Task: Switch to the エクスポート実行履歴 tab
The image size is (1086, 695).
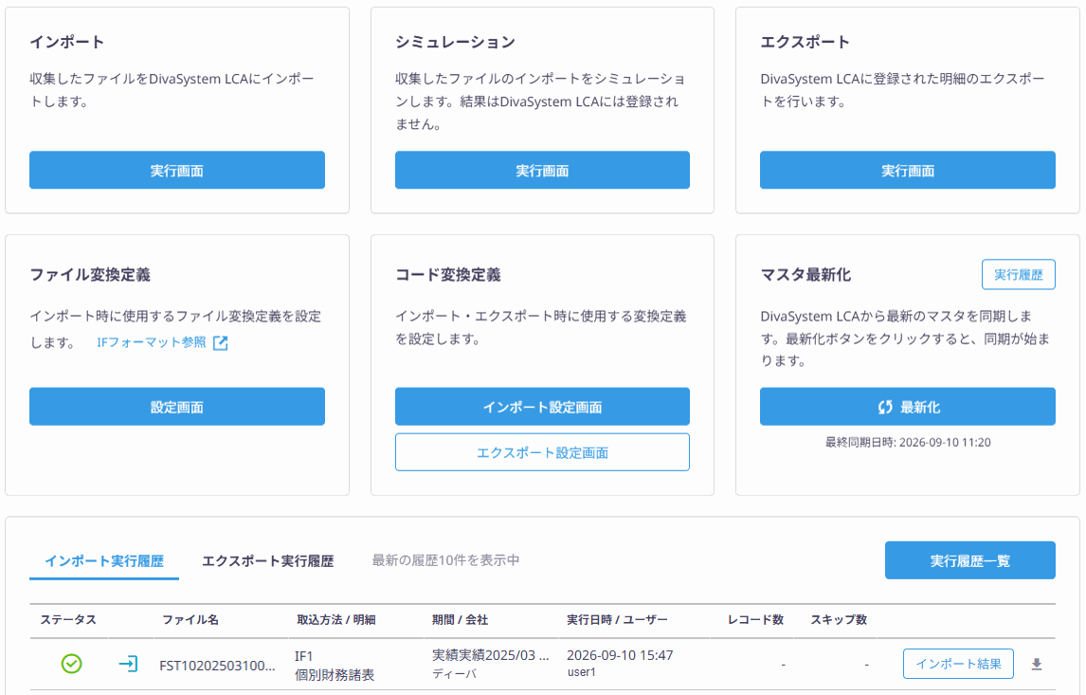Action: coord(268,560)
